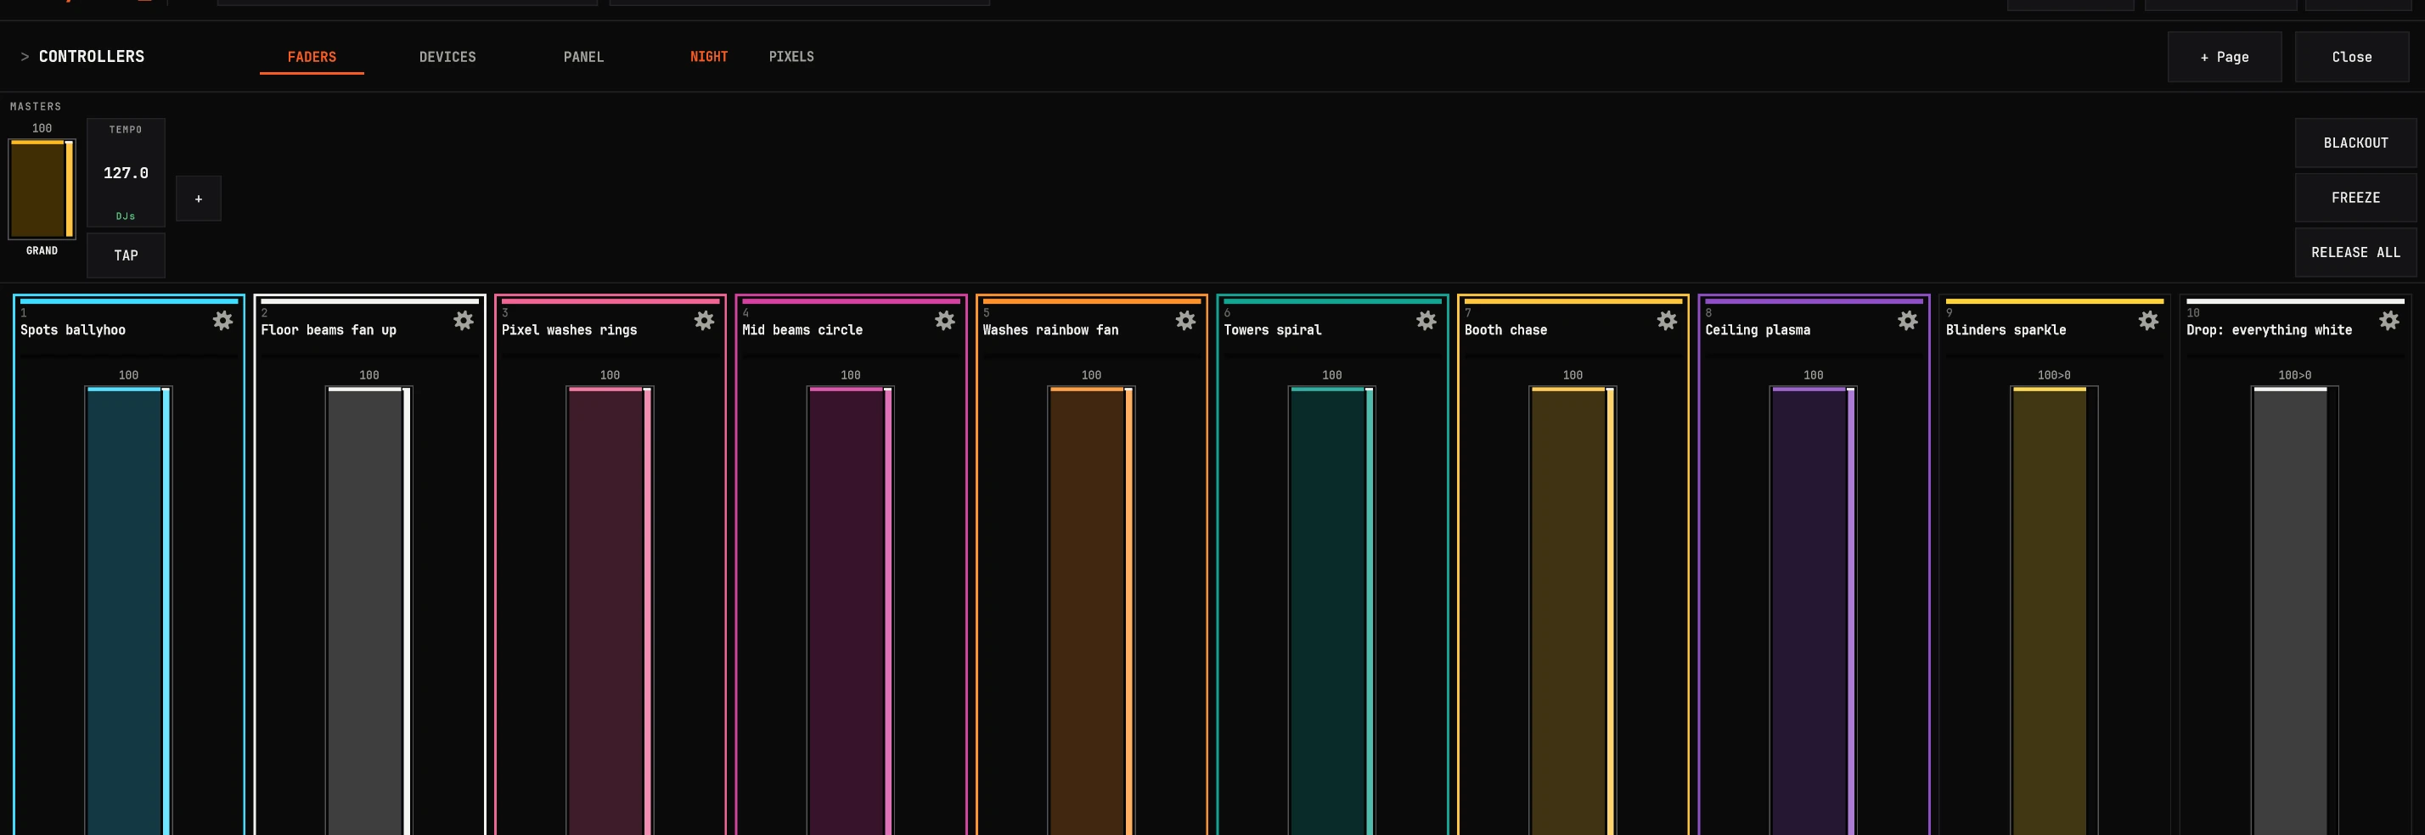Select the Pixels page tab
2425x835 pixels.
[x=791, y=56]
